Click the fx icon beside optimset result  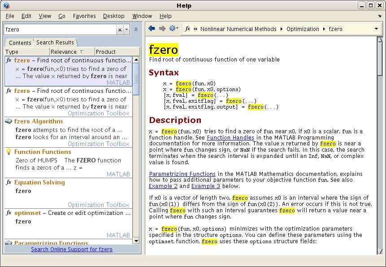click(9, 213)
